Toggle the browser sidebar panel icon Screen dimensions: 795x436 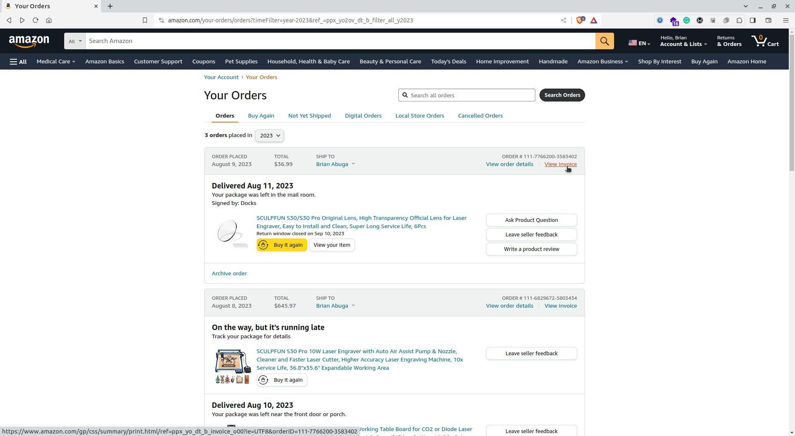[754, 20]
